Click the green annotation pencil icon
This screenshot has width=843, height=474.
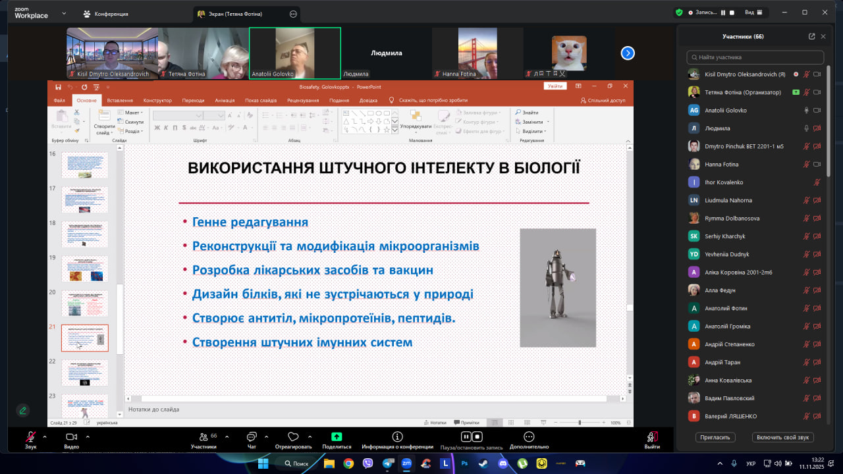coord(23,410)
